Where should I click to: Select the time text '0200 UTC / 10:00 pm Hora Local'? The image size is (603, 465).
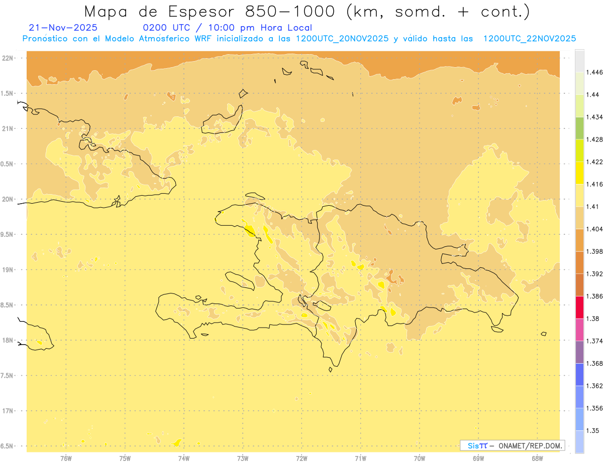228,28
